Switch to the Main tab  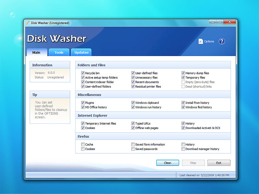point(36,52)
